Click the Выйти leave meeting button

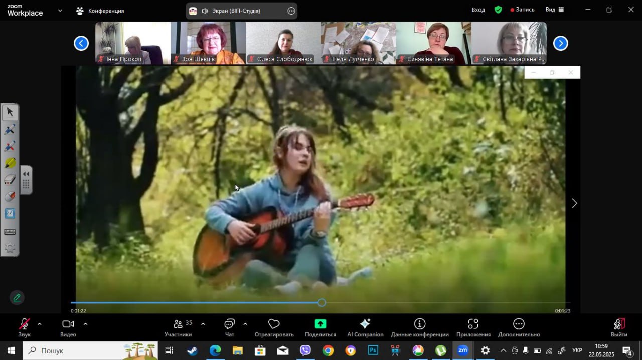[619, 328]
